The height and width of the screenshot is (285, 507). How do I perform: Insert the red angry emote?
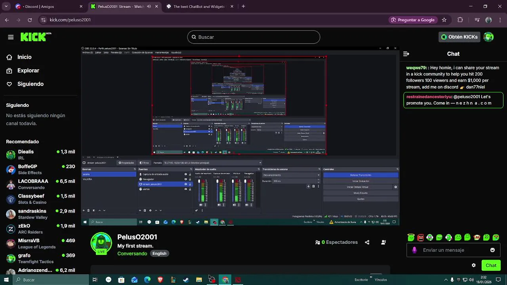click(x=420, y=237)
